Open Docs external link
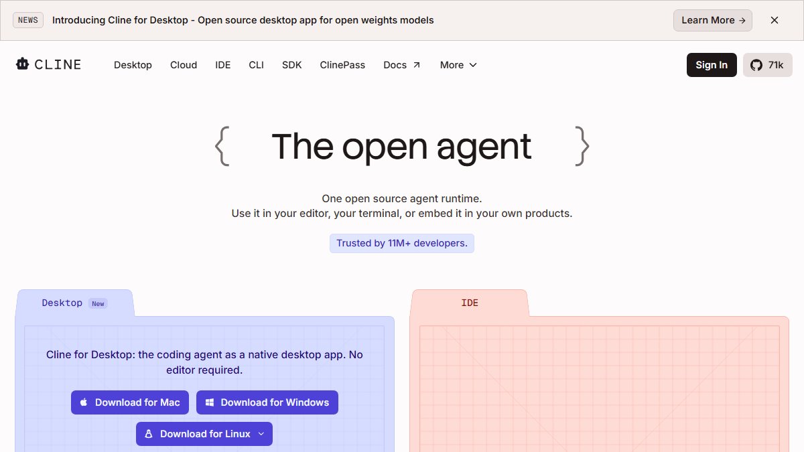 click(x=402, y=65)
